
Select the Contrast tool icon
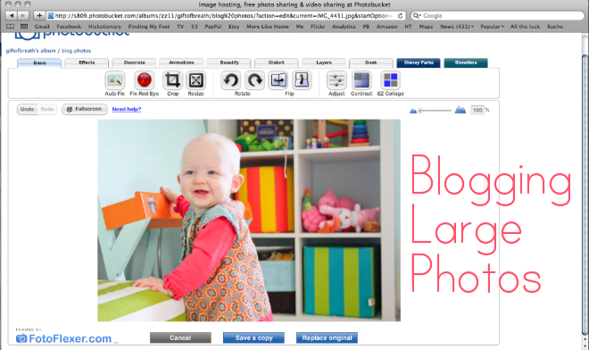[361, 80]
